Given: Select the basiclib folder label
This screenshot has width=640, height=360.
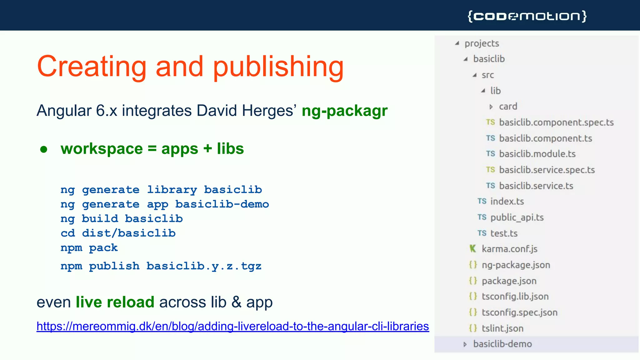Looking at the screenshot, I should [489, 59].
